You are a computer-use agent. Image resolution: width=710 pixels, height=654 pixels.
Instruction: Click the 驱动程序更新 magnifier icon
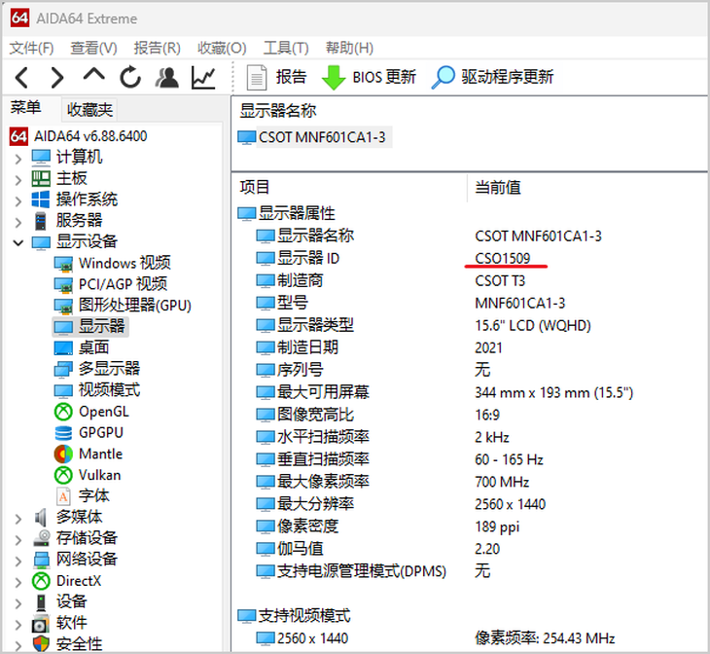click(x=443, y=78)
